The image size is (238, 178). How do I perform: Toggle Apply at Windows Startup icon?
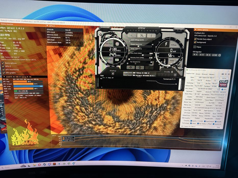113,73
